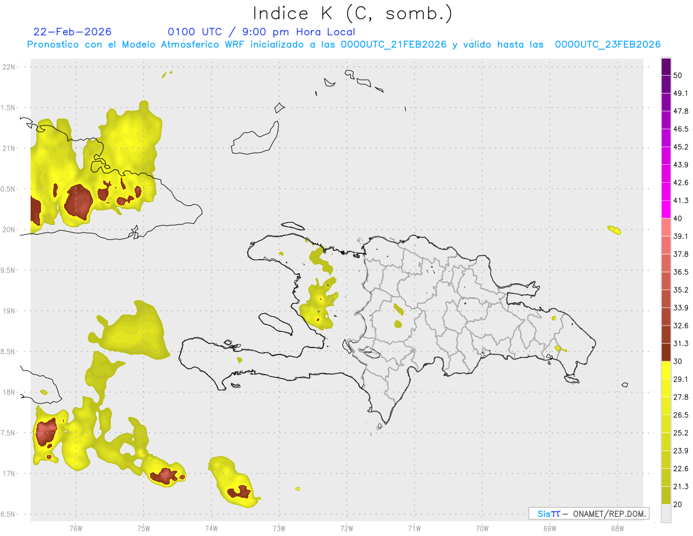Click the colorbar value "30"
This screenshot has width=693, height=536.
677,361
